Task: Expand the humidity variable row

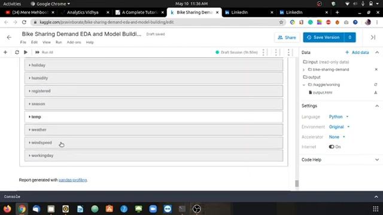Action: coord(154,78)
